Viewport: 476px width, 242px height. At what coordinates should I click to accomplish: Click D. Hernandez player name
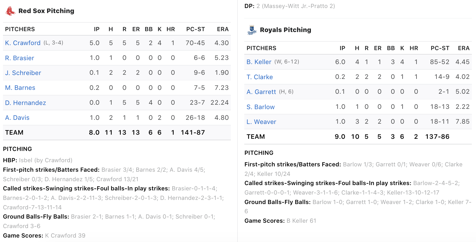click(26, 103)
